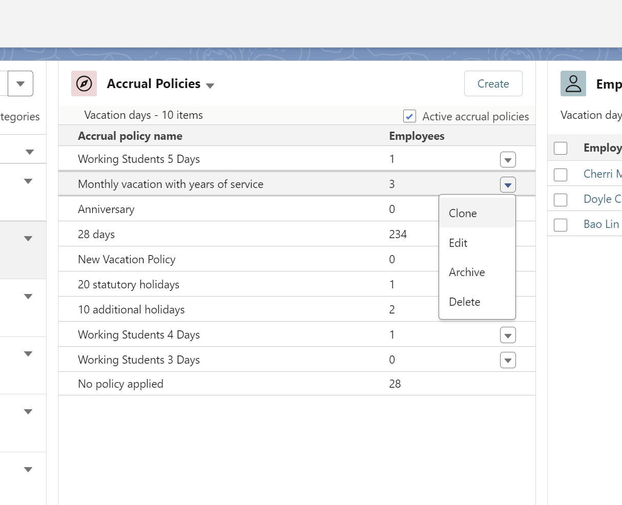The width and height of the screenshot is (622, 505).
Task: Open Working Students 4 Days row actions arrow
Action: pyautogui.click(x=507, y=335)
